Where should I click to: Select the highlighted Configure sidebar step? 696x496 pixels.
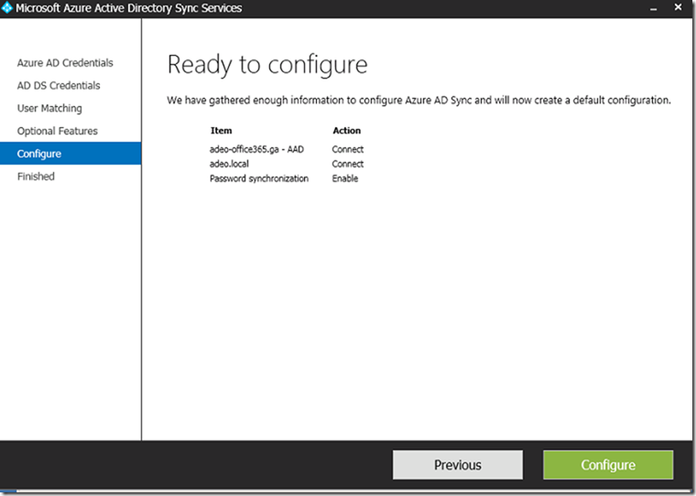[71, 154]
